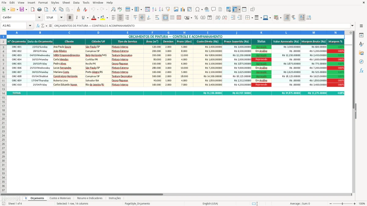Toggle Center Vertically alignment
This screenshot has width=367, height=206.
click(x=142, y=18)
